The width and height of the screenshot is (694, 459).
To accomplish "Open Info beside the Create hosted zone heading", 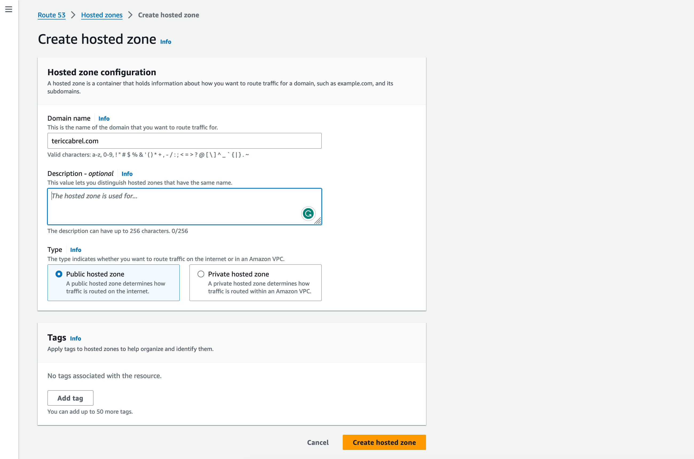I will 165,42.
